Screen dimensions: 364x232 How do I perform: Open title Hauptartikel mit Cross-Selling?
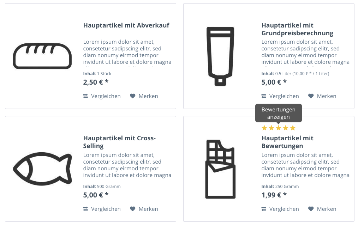pos(119,142)
